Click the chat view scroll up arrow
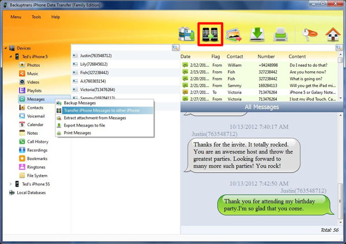This screenshot has height=244, width=346. [340, 115]
